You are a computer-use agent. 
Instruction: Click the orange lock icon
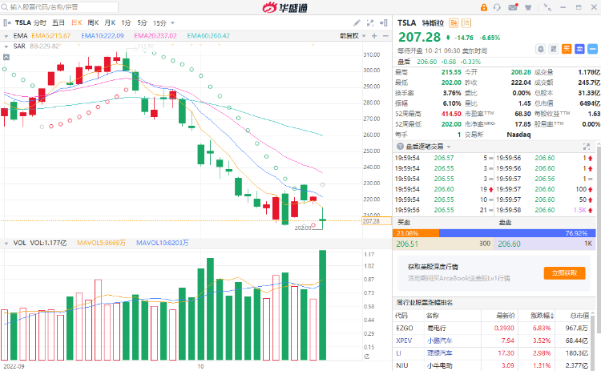[x=484, y=7]
